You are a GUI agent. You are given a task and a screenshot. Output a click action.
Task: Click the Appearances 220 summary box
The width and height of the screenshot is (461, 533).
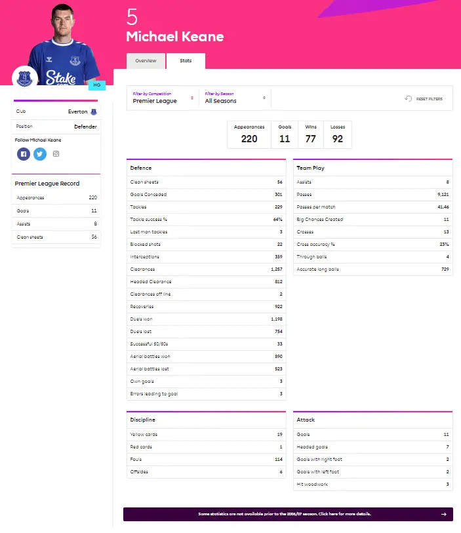point(249,134)
